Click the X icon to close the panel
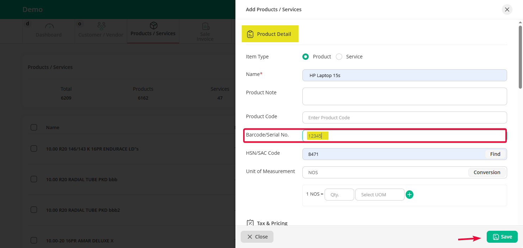523x248 pixels. pos(507,9)
